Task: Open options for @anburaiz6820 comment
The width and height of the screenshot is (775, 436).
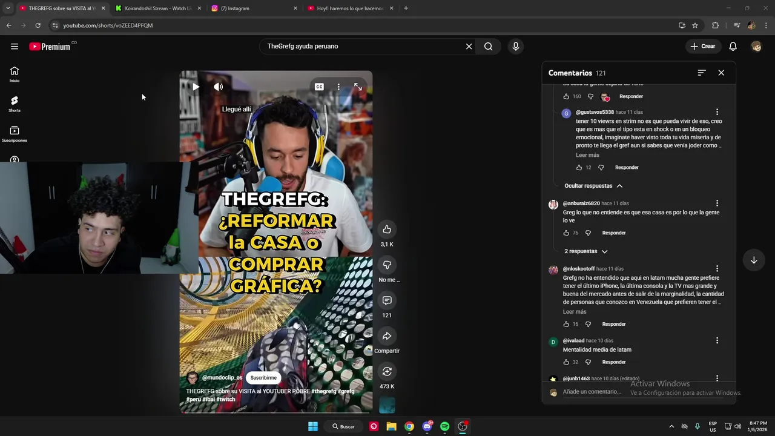Action: pyautogui.click(x=717, y=203)
